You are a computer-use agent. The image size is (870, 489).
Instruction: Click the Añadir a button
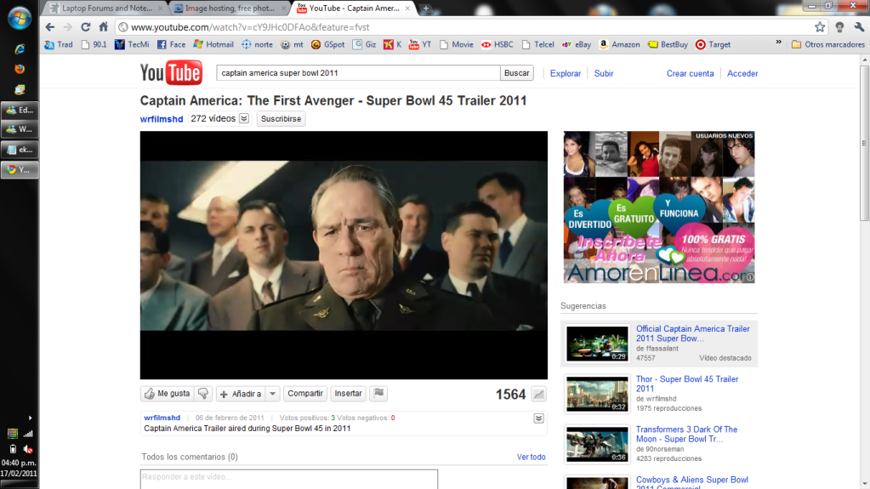pos(241,394)
